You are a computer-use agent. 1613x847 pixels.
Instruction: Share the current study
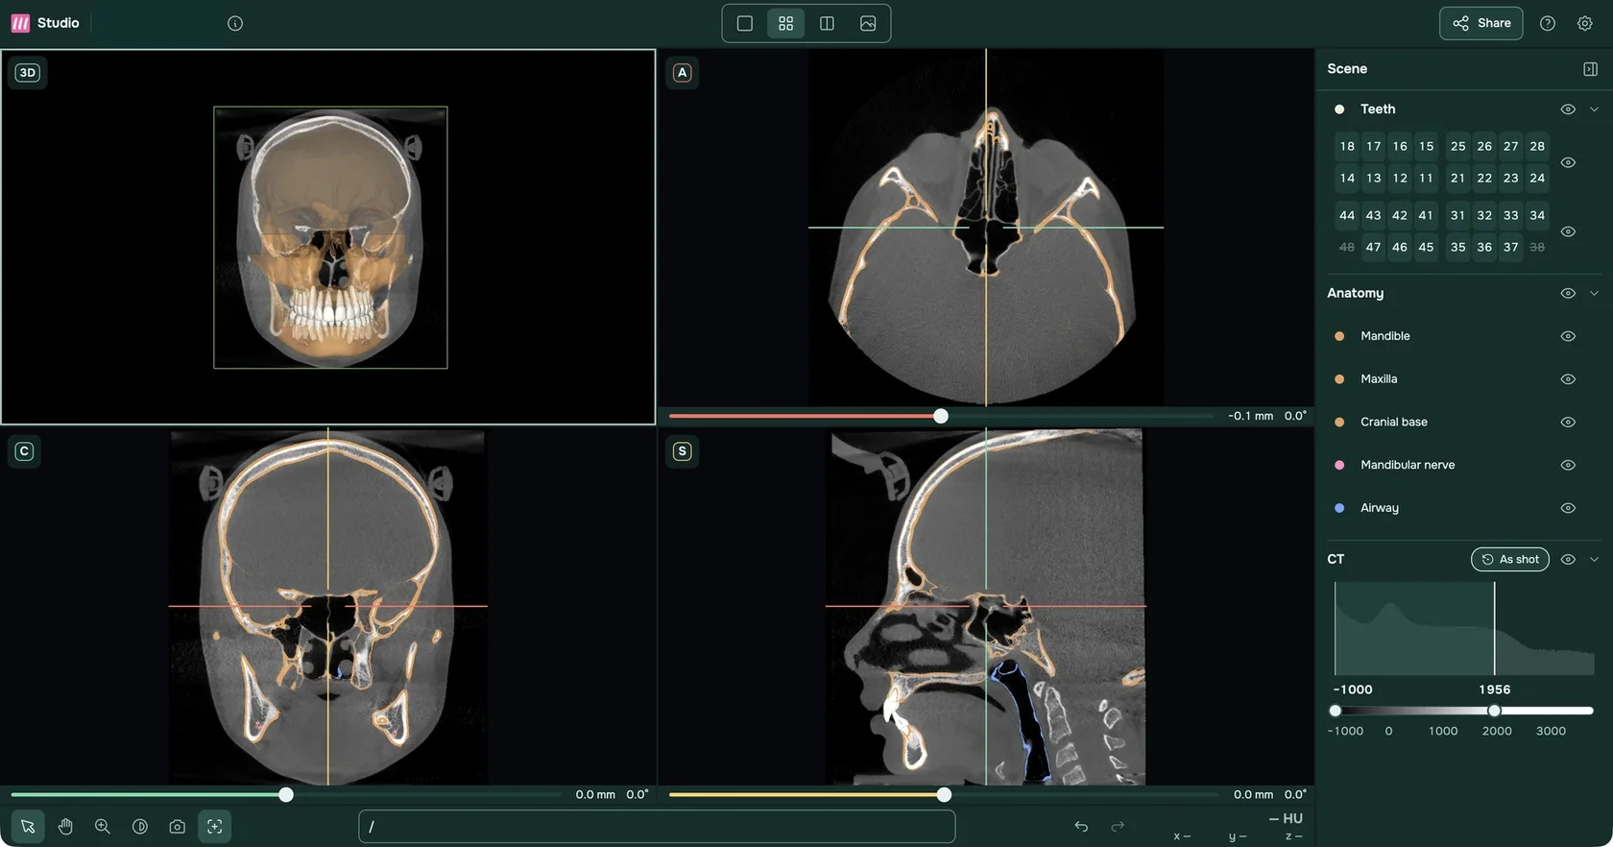point(1481,23)
